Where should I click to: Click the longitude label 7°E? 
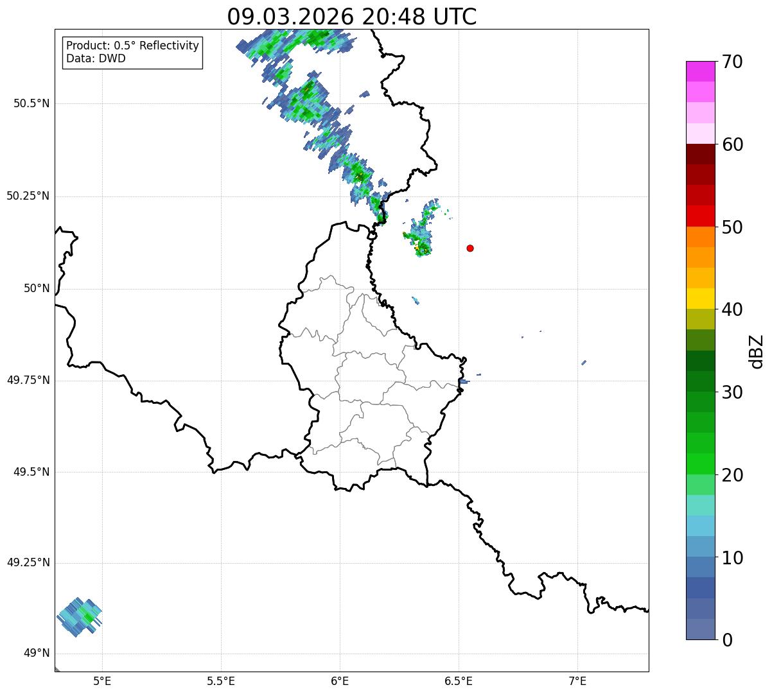(x=577, y=681)
